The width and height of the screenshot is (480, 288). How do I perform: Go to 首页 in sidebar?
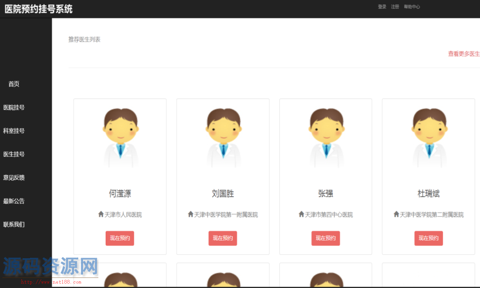tap(14, 84)
